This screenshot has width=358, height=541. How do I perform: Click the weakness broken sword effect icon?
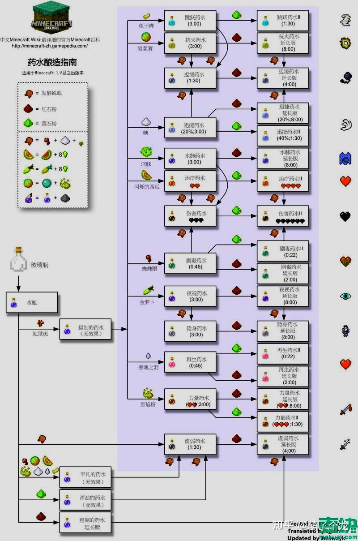[x=346, y=444]
